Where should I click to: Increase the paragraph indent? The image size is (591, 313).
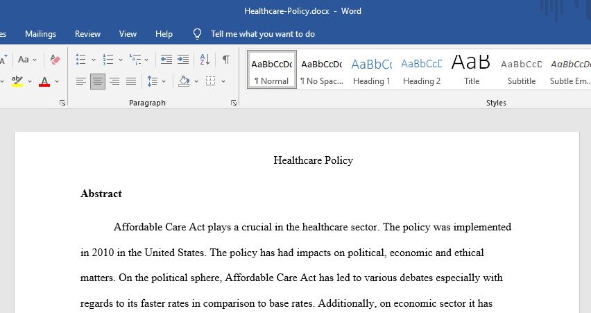pyautogui.click(x=183, y=60)
